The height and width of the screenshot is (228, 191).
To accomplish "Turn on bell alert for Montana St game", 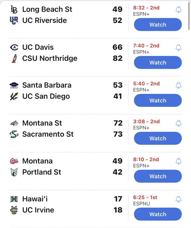I will [179, 123].
